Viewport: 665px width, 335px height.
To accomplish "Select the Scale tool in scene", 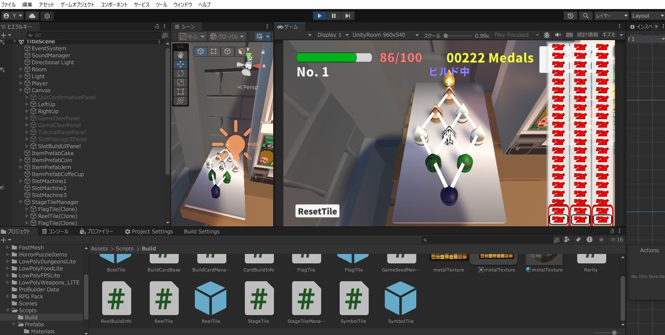I will pyautogui.click(x=181, y=82).
